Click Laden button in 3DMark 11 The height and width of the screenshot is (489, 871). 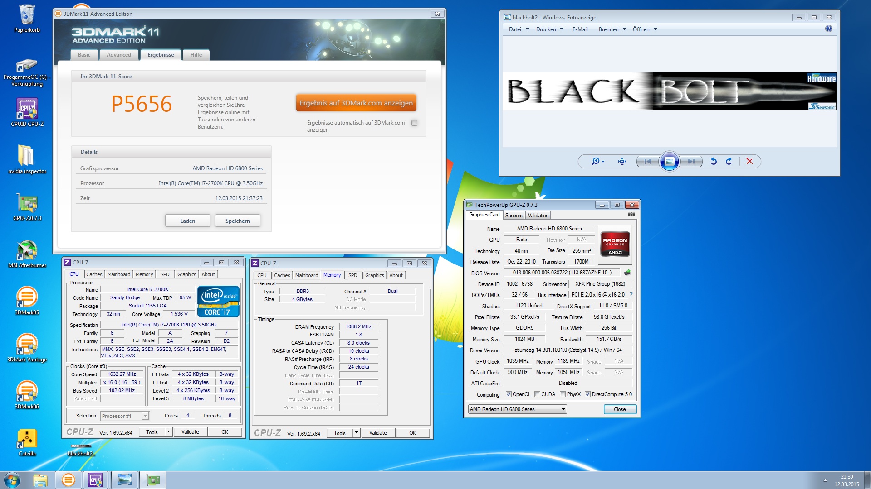[x=188, y=221]
